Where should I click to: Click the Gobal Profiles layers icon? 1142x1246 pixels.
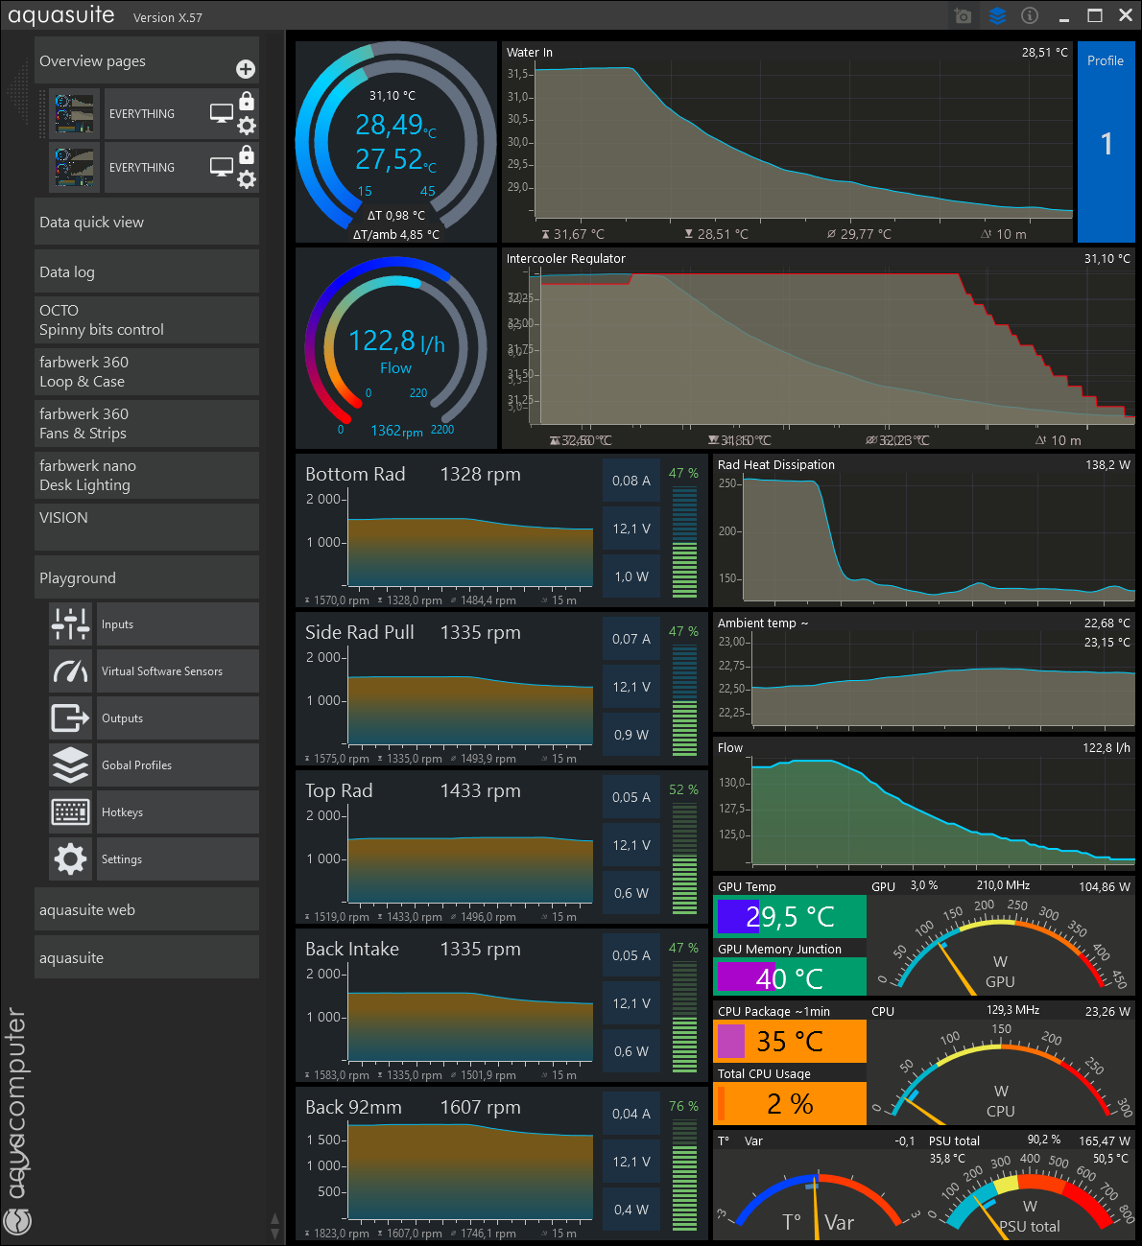[71, 765]
